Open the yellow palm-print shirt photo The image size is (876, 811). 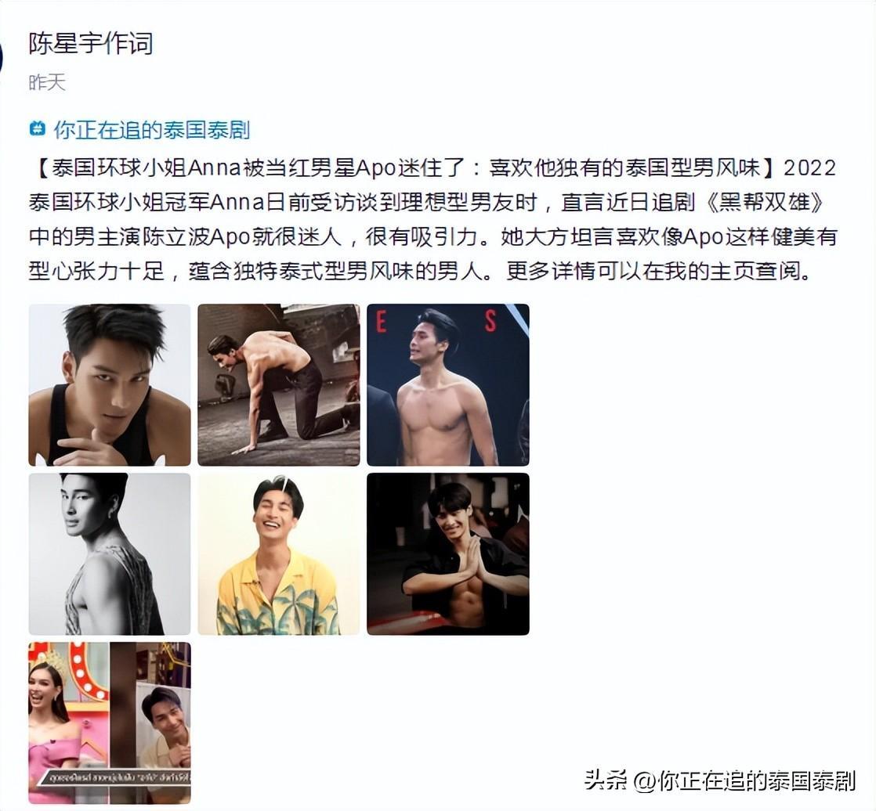point(279,554)
